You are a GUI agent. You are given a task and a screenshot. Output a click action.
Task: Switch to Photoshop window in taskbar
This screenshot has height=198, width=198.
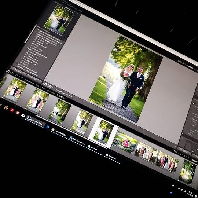click(x=77, y=141)
